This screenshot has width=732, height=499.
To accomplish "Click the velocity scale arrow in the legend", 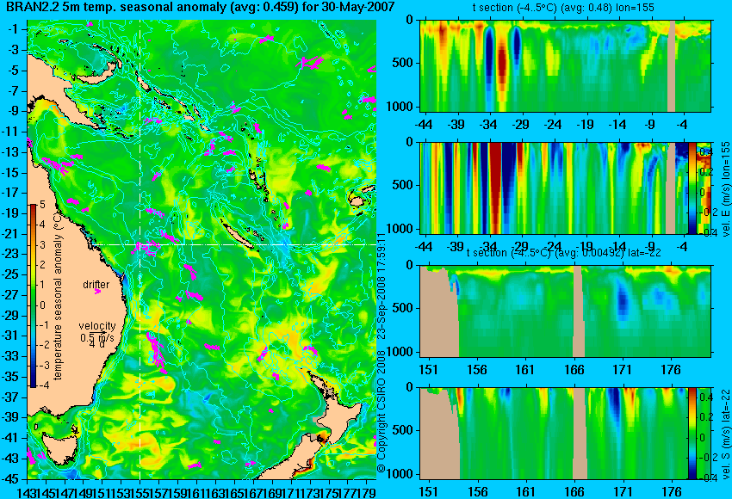I will (100, 332).
